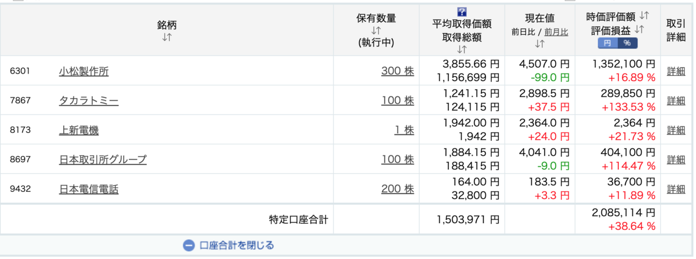696x259 pixels.
Task: Click the 1,503,971 円 total acquisition cost
Action: coord(467,219)
